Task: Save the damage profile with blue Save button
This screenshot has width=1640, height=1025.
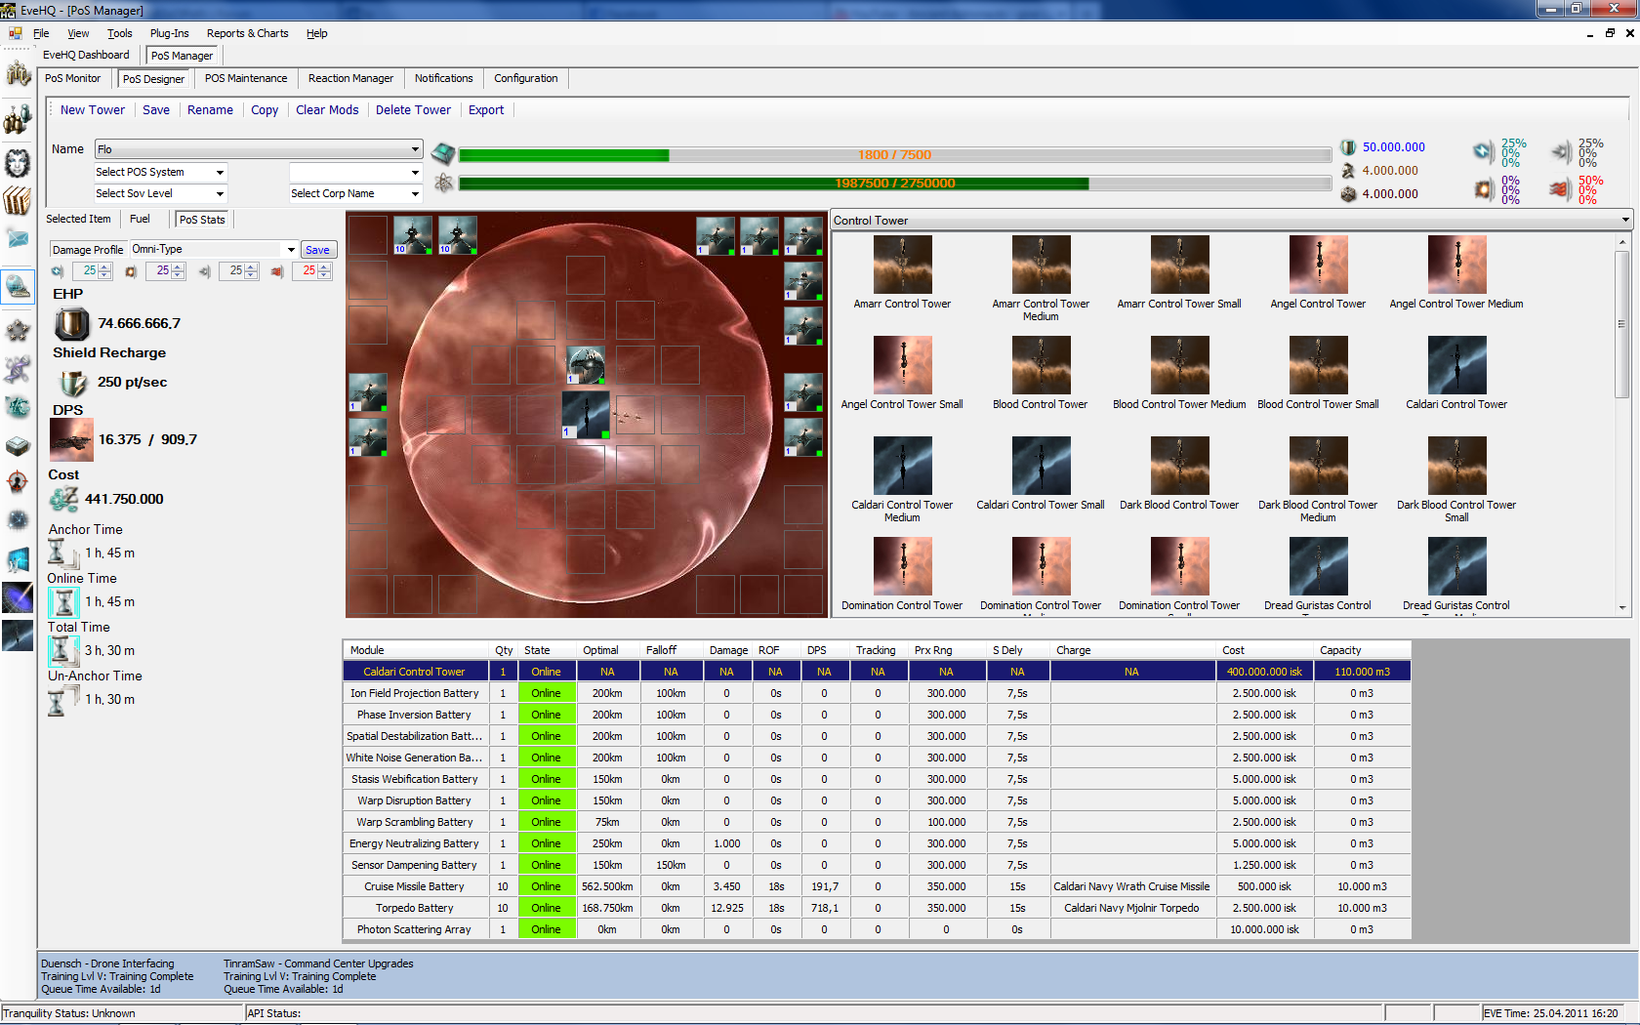Action: pos(318,250)
